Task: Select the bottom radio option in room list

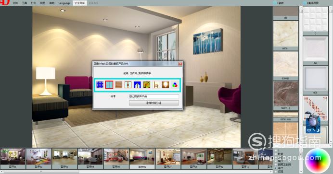Action: click(x=276, y=172)
